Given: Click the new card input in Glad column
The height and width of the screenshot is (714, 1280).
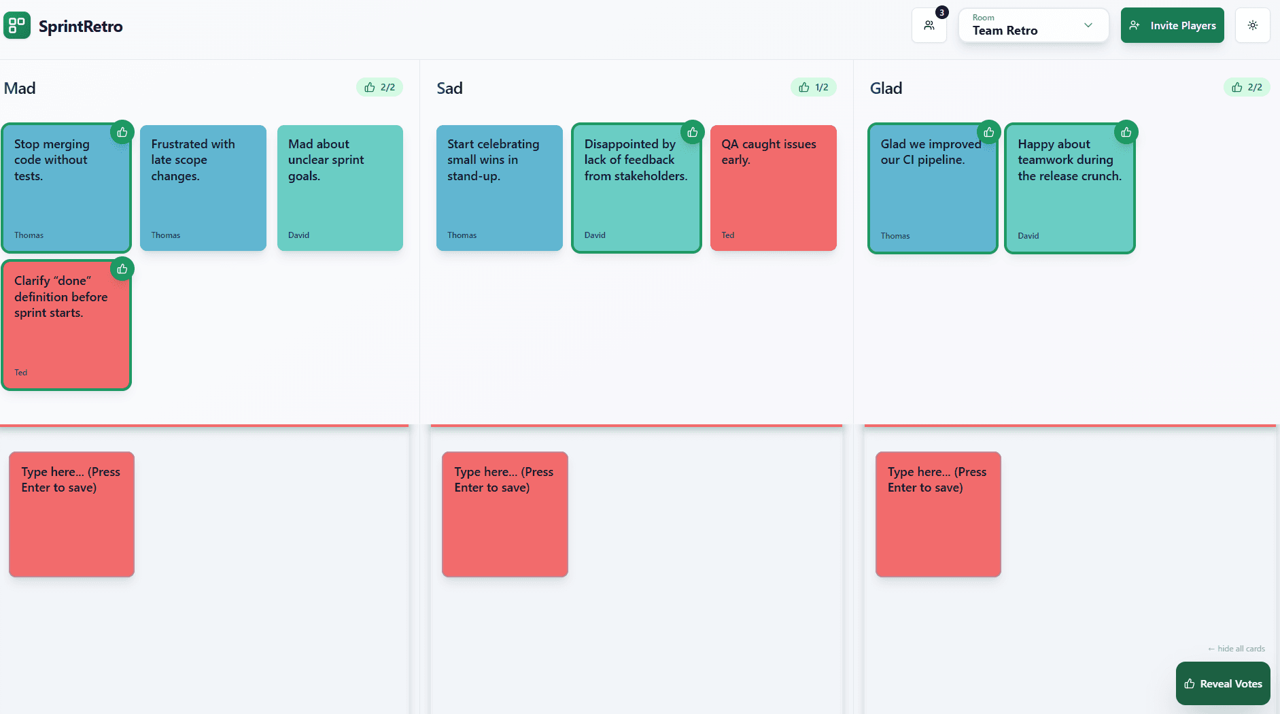Looking at the screenshot, I should (x=938, y=514).
